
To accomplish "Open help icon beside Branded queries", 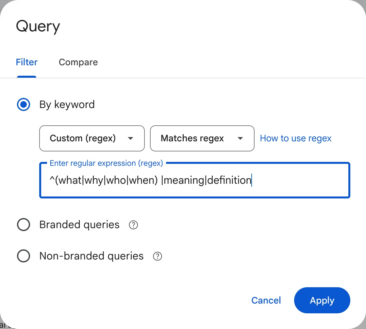I will coord(133,225).
